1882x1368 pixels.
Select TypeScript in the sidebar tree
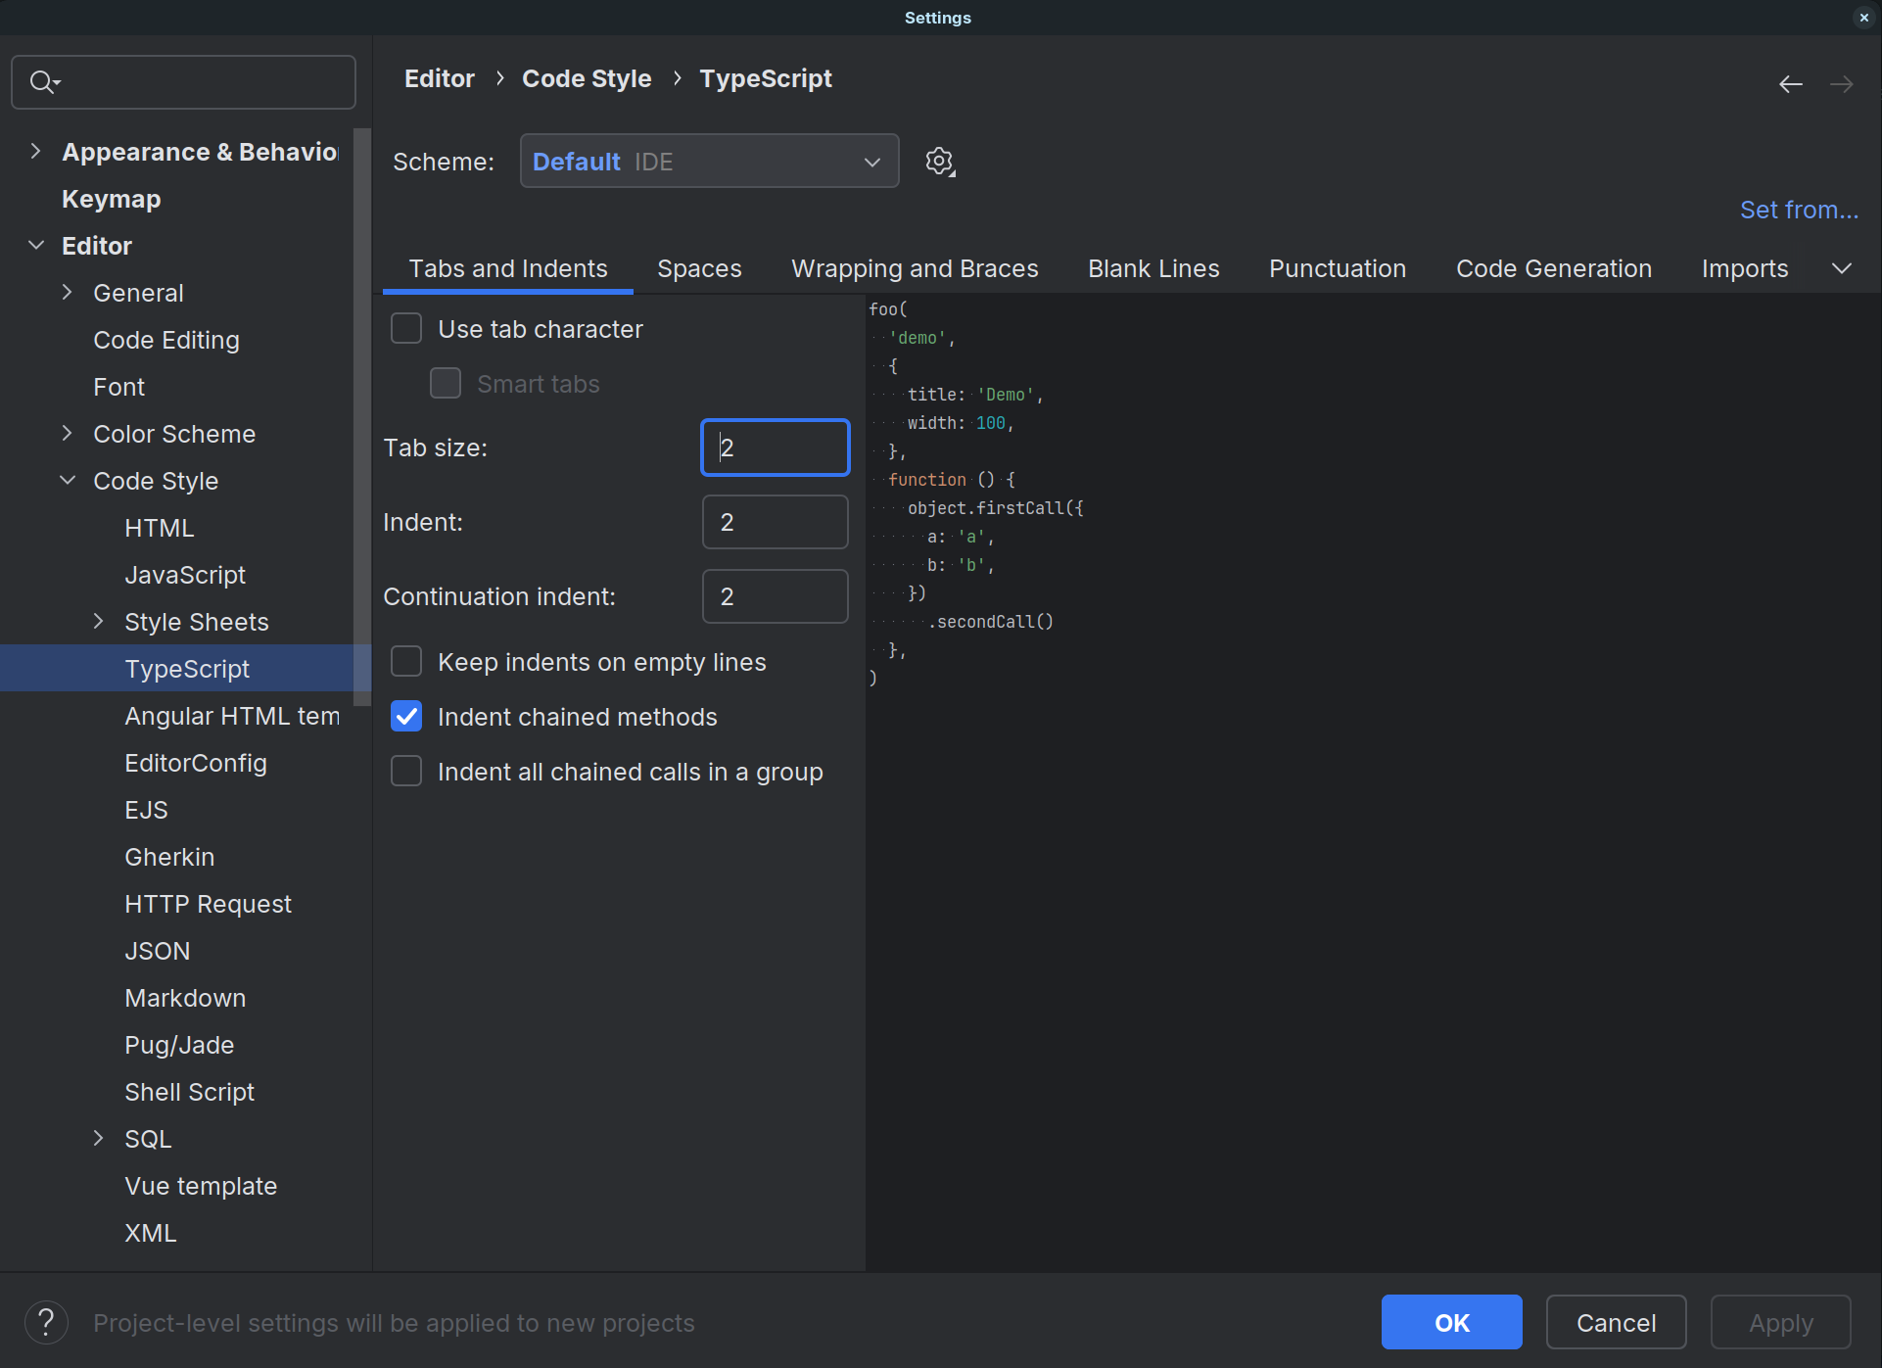[x=187, y=668]
